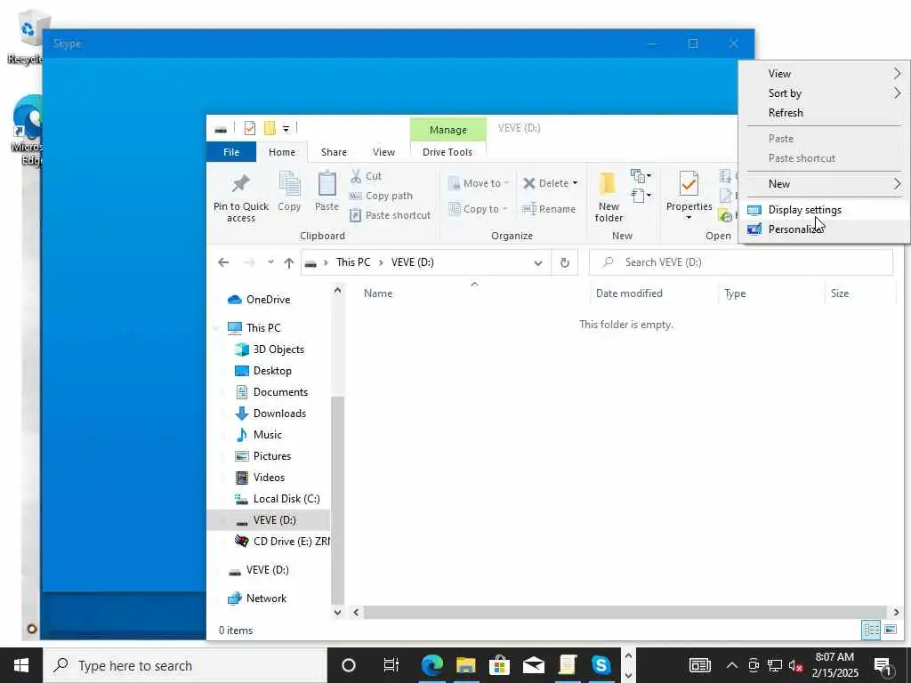Open Display settings from context menu
The height and width of the screenshot is (683, 911).
824,210
